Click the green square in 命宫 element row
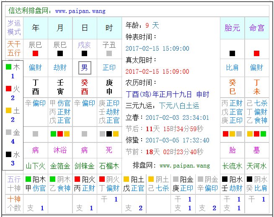This screenshot has height=217, width=274. pos(264,134)
